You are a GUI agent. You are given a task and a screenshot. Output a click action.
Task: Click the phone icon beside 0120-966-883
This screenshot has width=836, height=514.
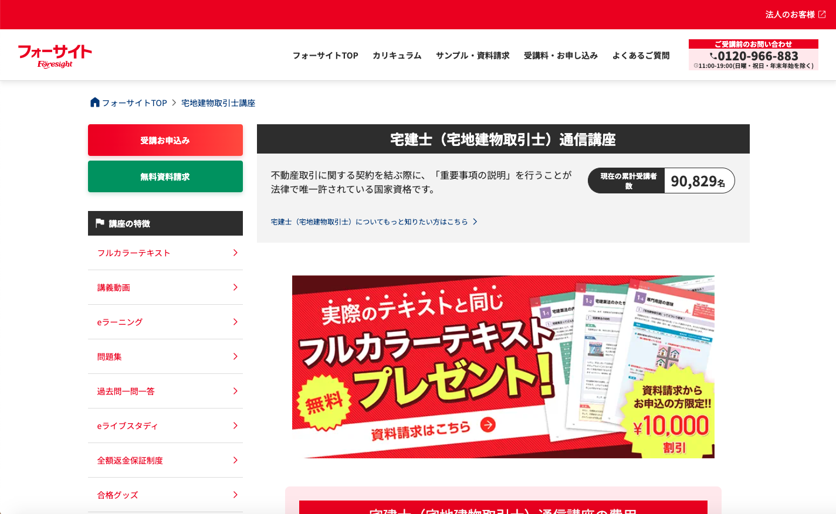click(713, 56)
